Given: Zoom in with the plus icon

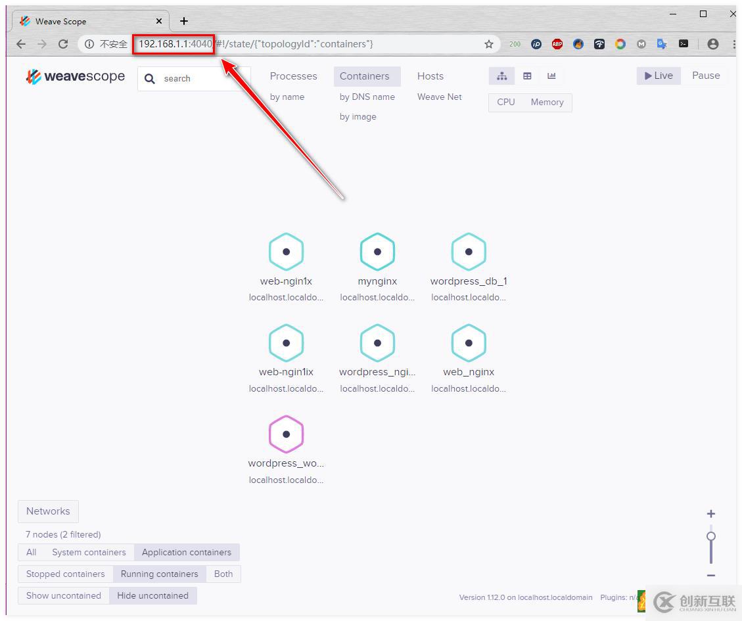Looking at the screenshot, I should coord(710,513).
